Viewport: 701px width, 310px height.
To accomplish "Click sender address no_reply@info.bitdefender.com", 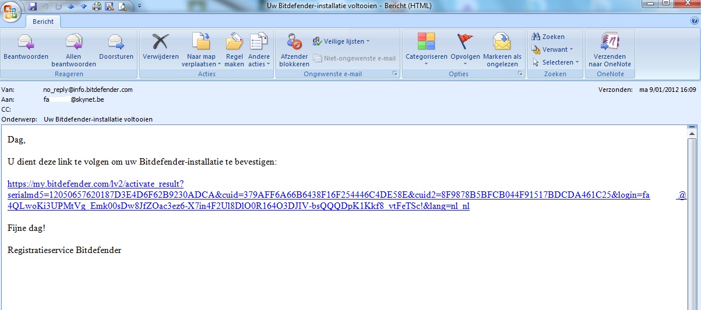I will [x=88, y=90].
